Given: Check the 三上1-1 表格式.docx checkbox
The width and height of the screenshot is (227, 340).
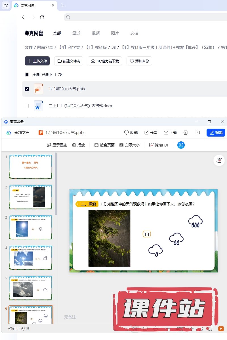Looking at the screenshot, I should point(27,106).
